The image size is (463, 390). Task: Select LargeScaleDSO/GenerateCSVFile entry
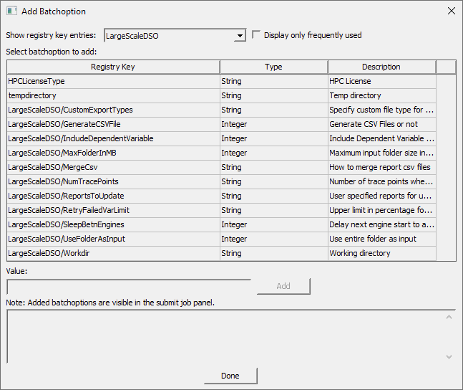coord(113,124)
